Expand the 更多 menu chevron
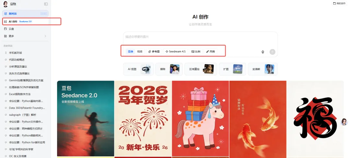The height and width of the screenshot is (158, 350). [x=45, y=36]
